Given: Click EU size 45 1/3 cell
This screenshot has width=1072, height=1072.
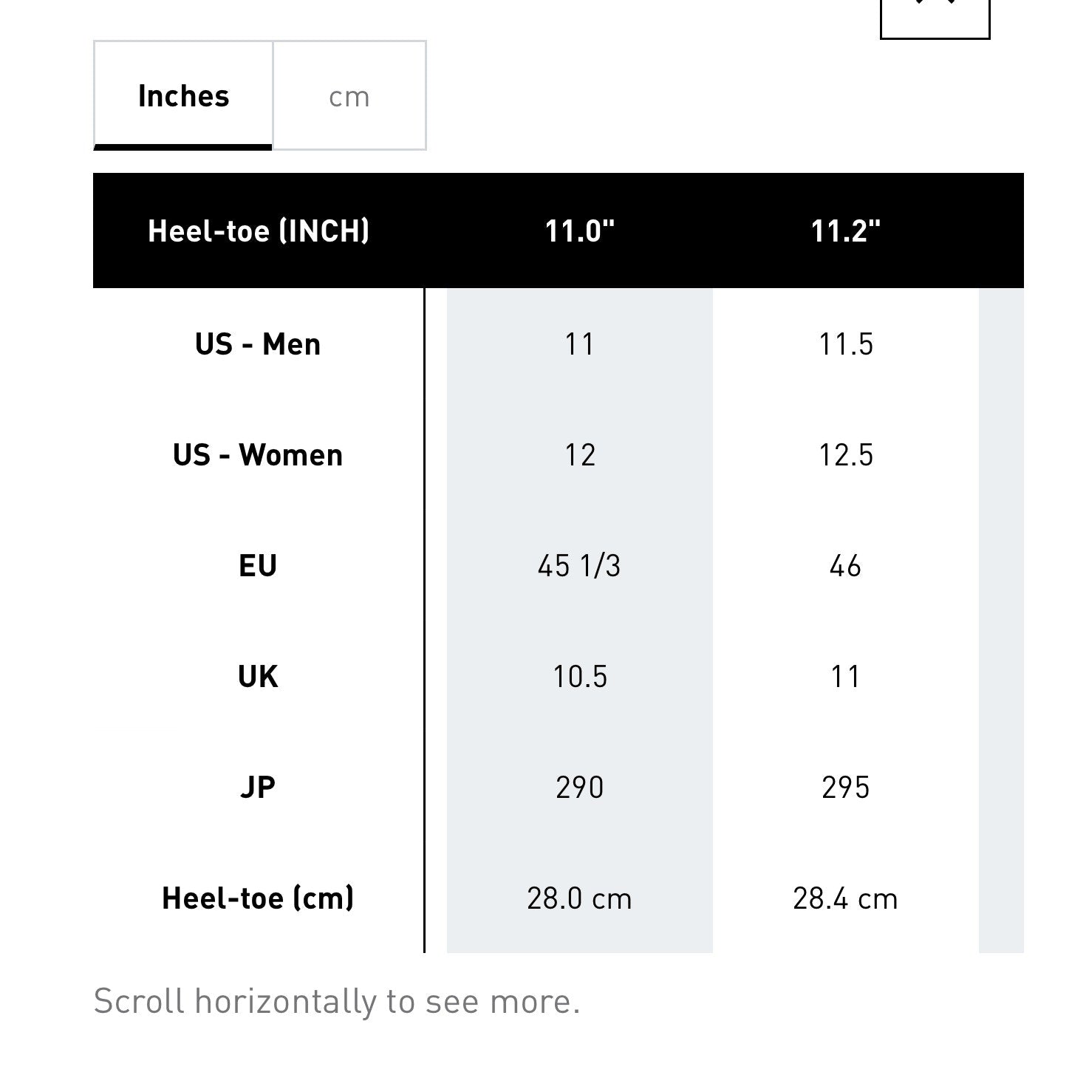Looking at the screenshot, I should 580,566.
